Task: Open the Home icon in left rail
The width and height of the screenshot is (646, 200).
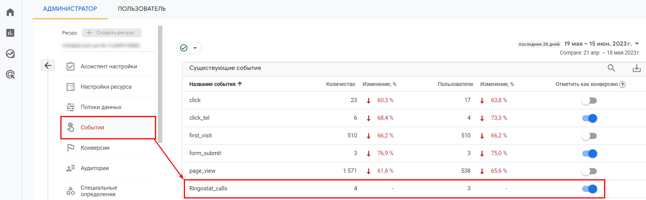Action: tap(10, 12)
